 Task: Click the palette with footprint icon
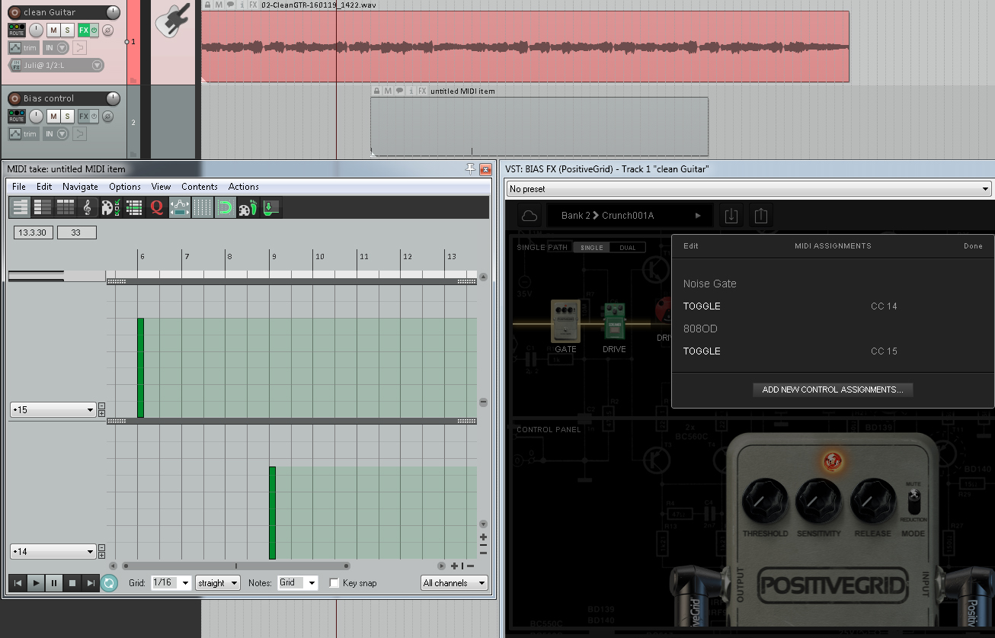pyautogui.click(x=248, y=207)
